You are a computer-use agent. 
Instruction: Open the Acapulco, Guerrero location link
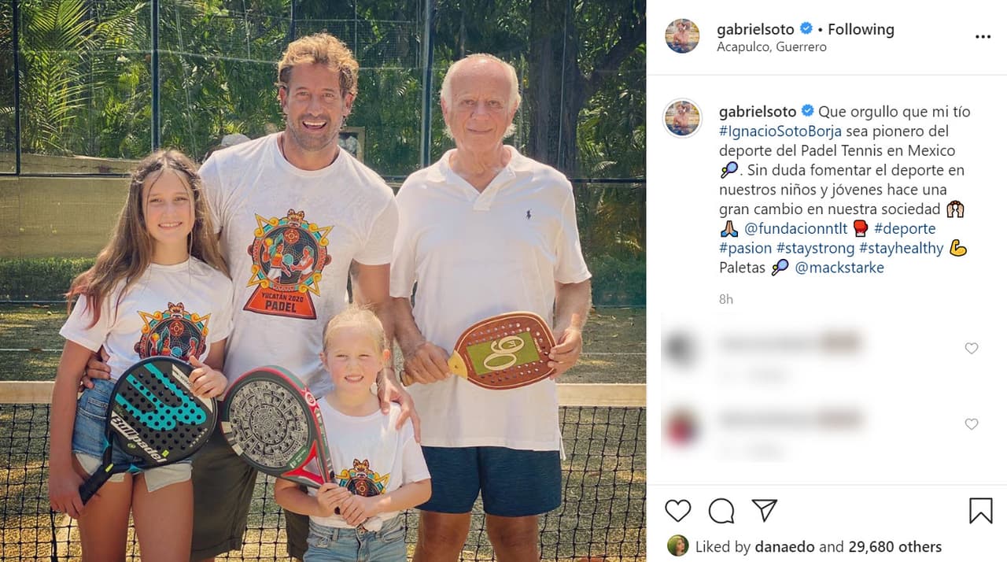click(x=761, y=47)
